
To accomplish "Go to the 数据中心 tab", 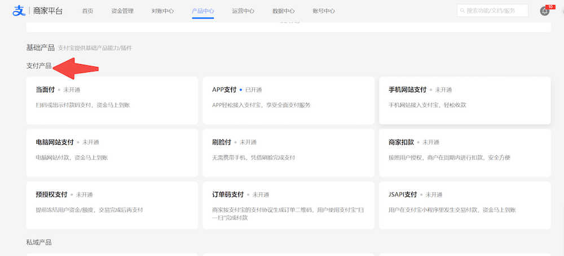I will [283, 11].
